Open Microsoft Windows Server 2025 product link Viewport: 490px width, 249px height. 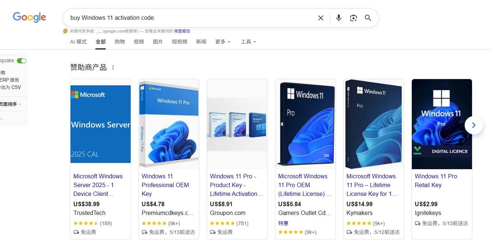pyautogui.click(x=98, y=185)
